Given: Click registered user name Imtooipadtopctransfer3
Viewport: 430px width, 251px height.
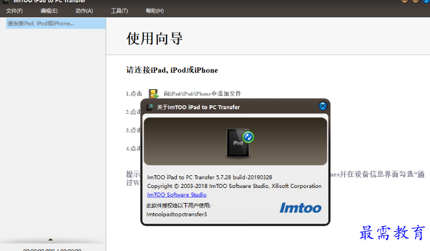Looking at the screenshot, I should point(177,215).
